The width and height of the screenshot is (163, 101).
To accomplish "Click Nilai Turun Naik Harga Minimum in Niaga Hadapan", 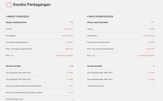I will click(x=100, y=49).
